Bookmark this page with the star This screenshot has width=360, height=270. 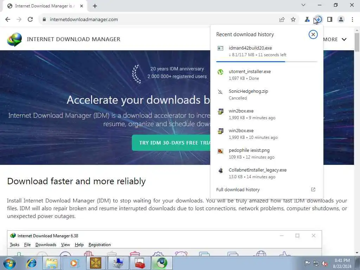point(293,20)
